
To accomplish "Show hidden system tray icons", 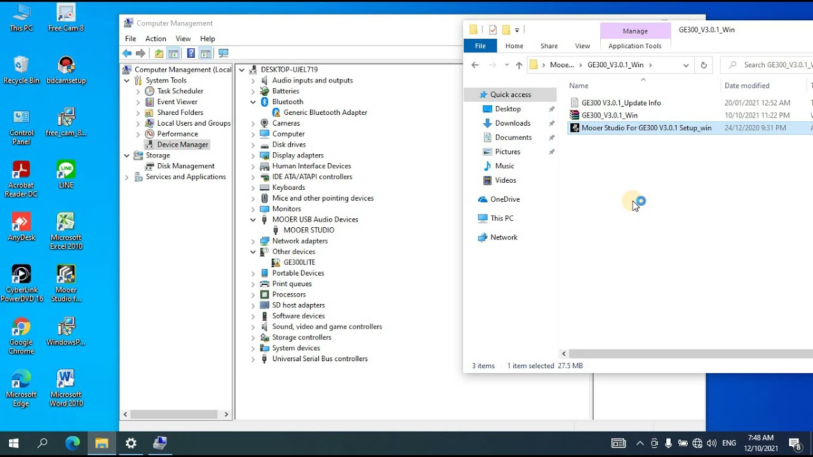I will [640, 443].
